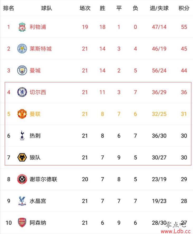The width and height of the screenshot is (193, 234).
Task: Click the Wolves wolf-head badge
Action: click(22, 157)
